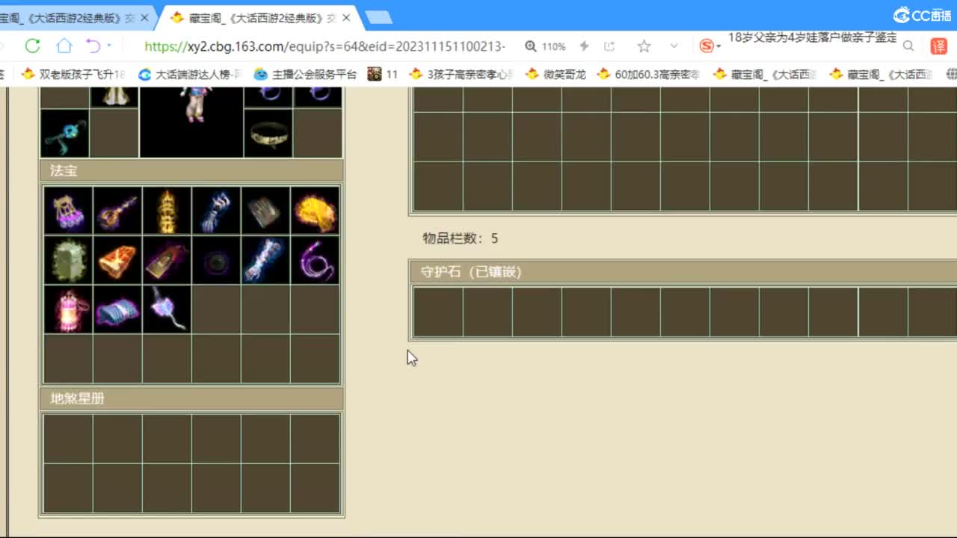Image resolution: width=957 pixels, height=538 pixels.
Task: Click the purple undo arrow icon
Action: click(93, 46)
